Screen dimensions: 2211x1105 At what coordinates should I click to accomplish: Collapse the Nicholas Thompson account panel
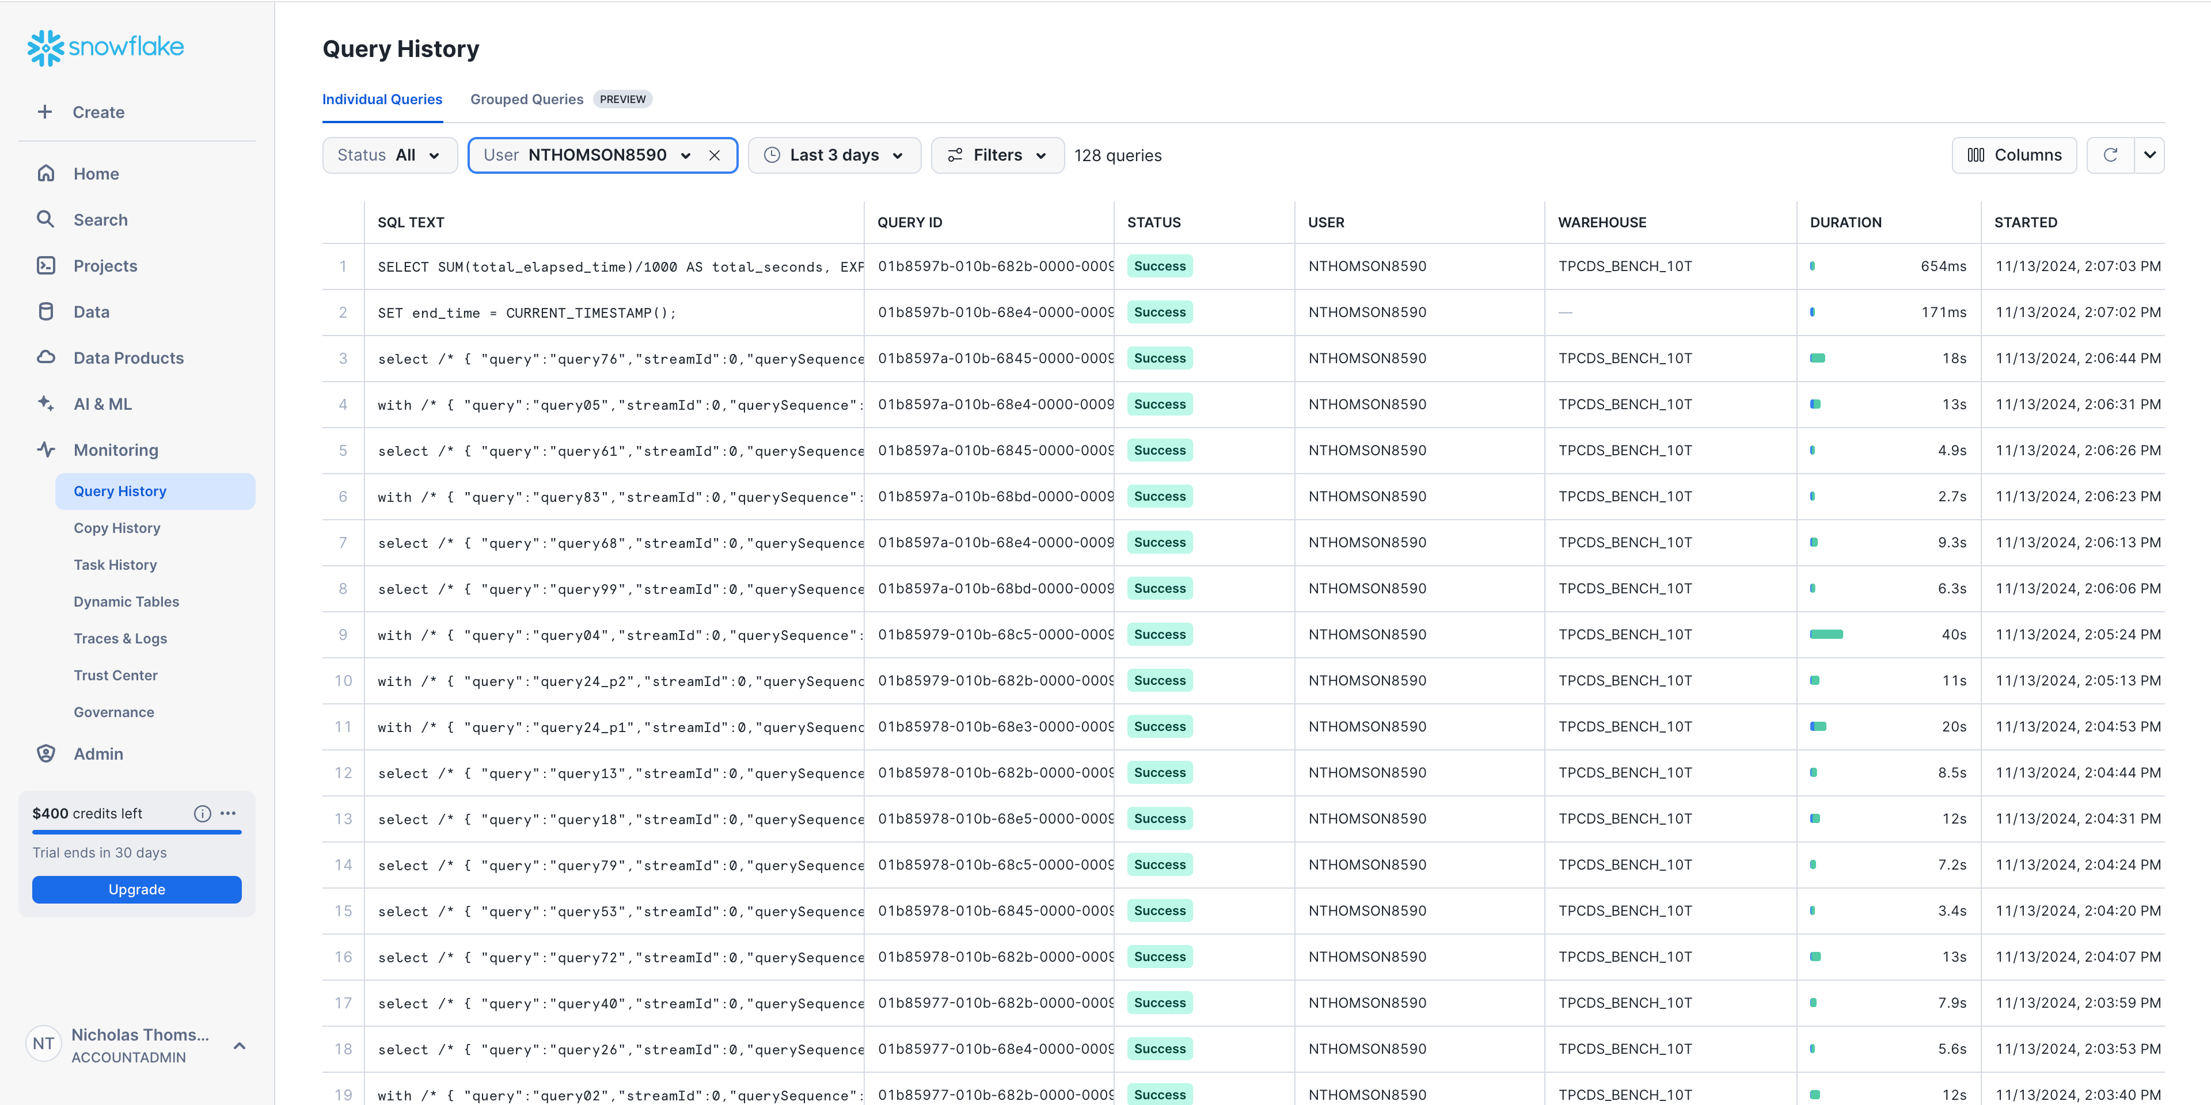pos(240,1046)
